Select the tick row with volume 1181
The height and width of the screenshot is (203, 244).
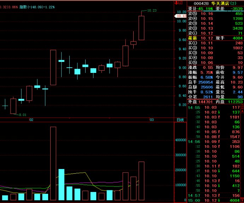(214, 117)
